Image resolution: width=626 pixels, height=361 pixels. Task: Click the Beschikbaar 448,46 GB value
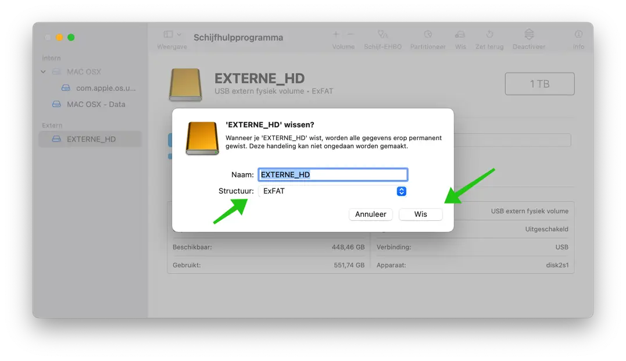(348, 247)
